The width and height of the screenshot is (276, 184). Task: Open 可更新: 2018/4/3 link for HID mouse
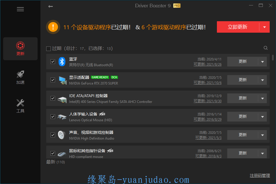(208, 156)
